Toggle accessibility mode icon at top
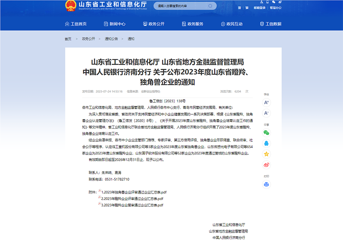The height and width of the screenshot is (241, 343). [x=261, y=3]
